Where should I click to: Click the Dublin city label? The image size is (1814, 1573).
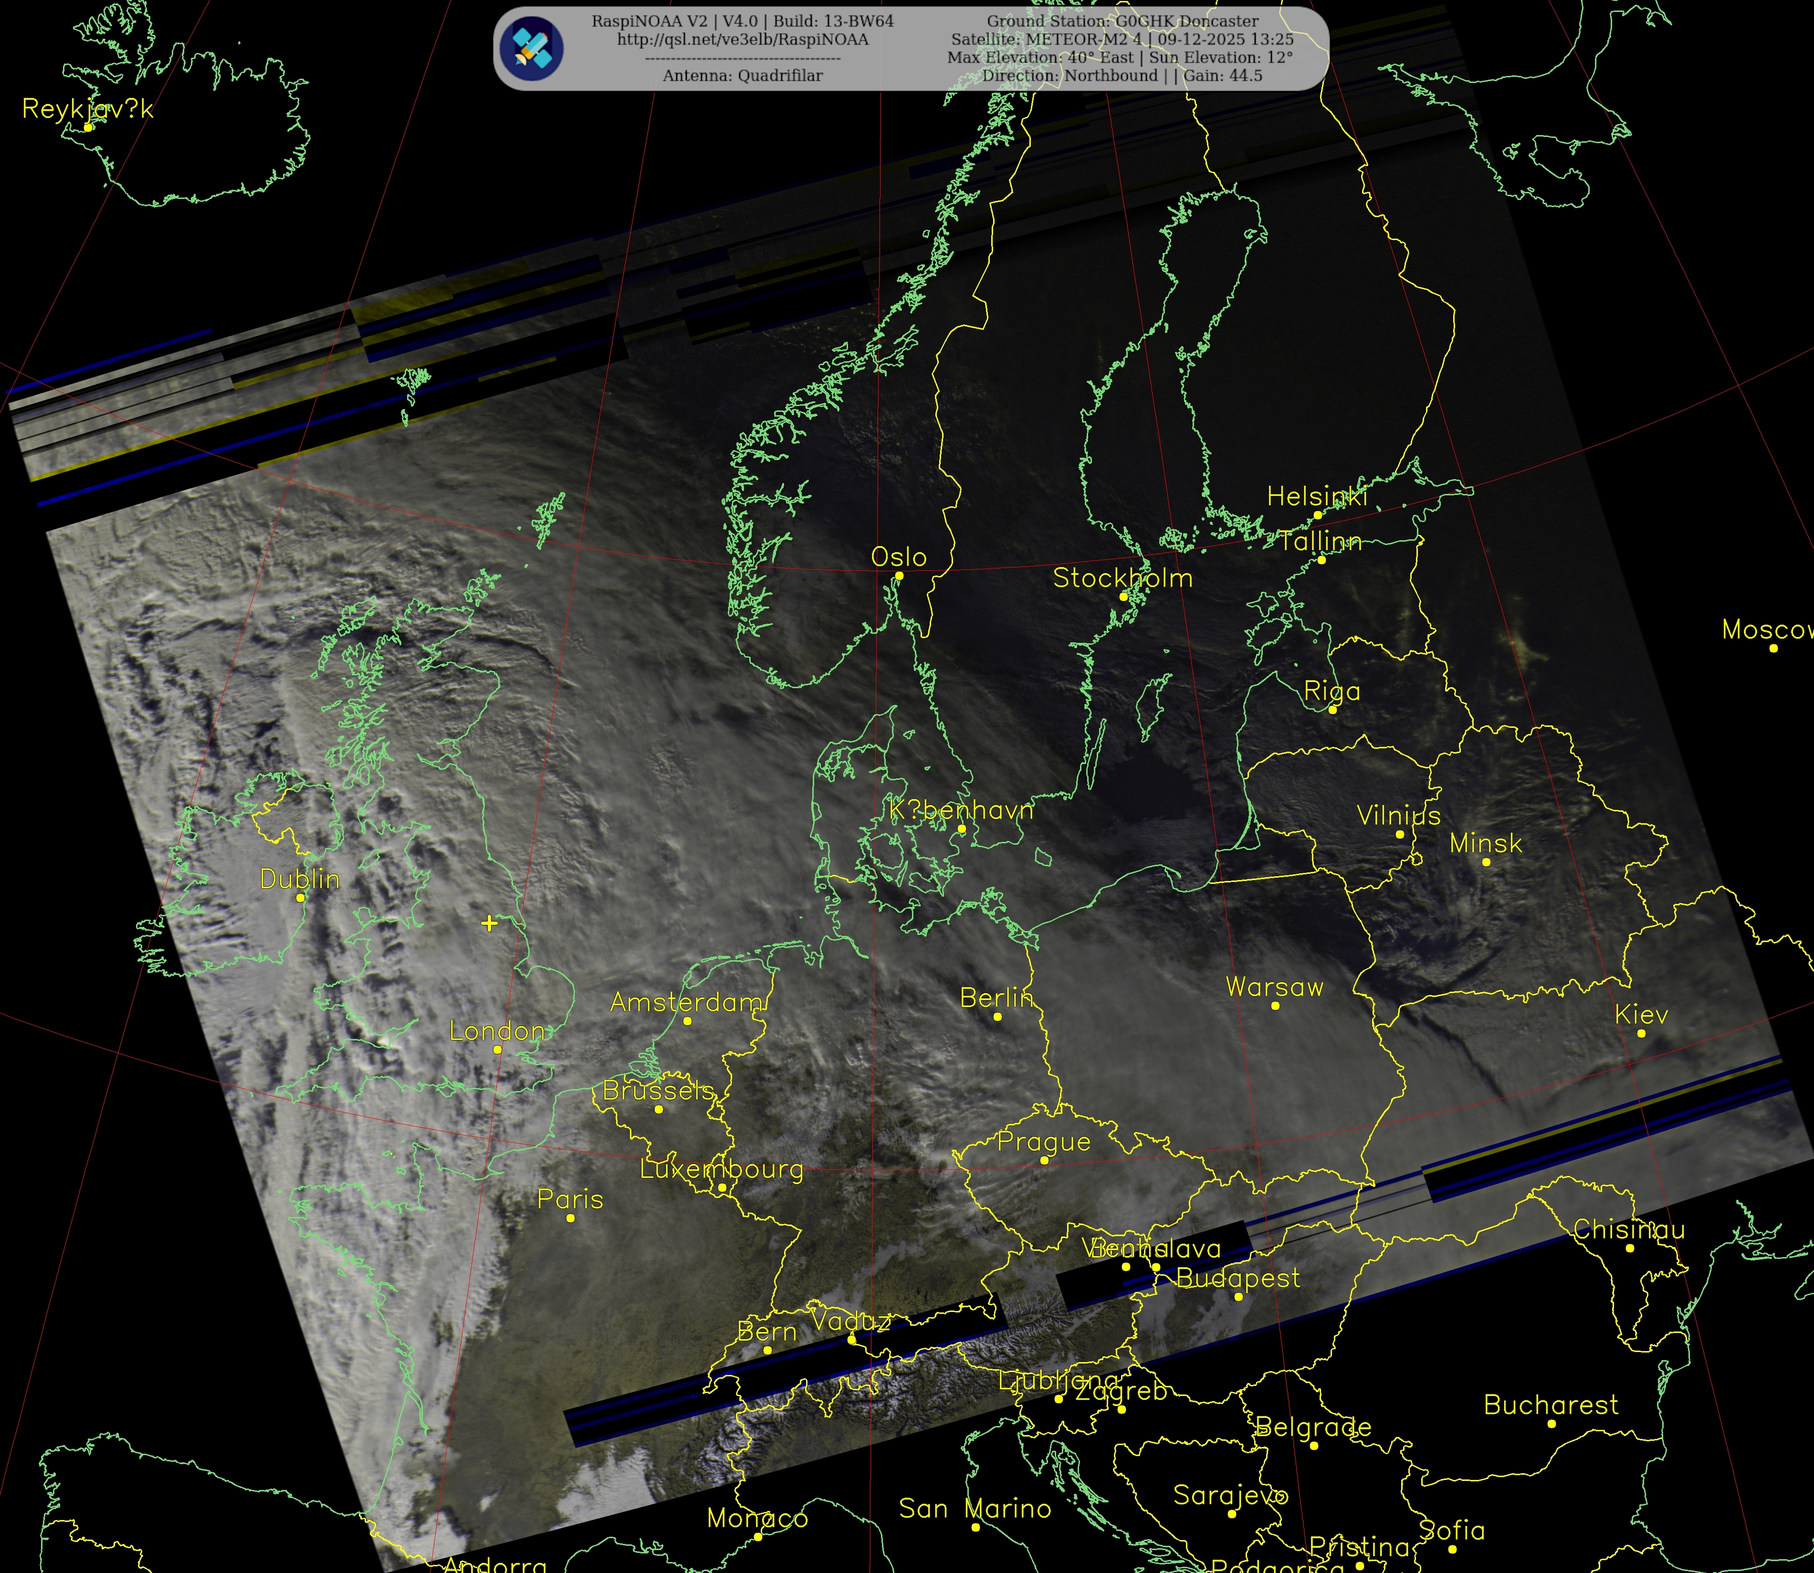[299, 879]
